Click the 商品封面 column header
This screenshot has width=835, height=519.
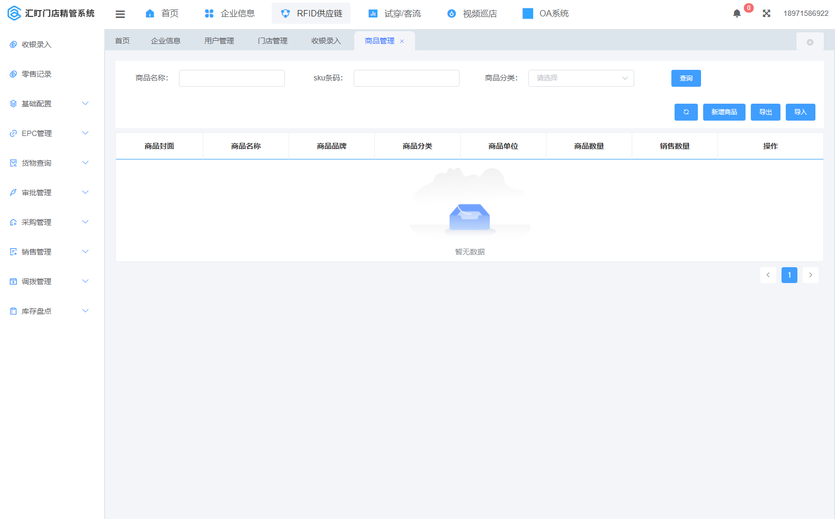point(159,146)
